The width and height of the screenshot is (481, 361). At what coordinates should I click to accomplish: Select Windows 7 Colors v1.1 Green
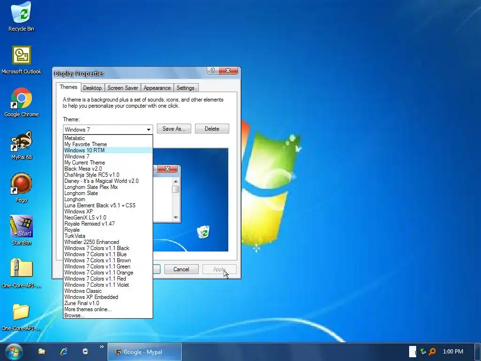[108, 267]
